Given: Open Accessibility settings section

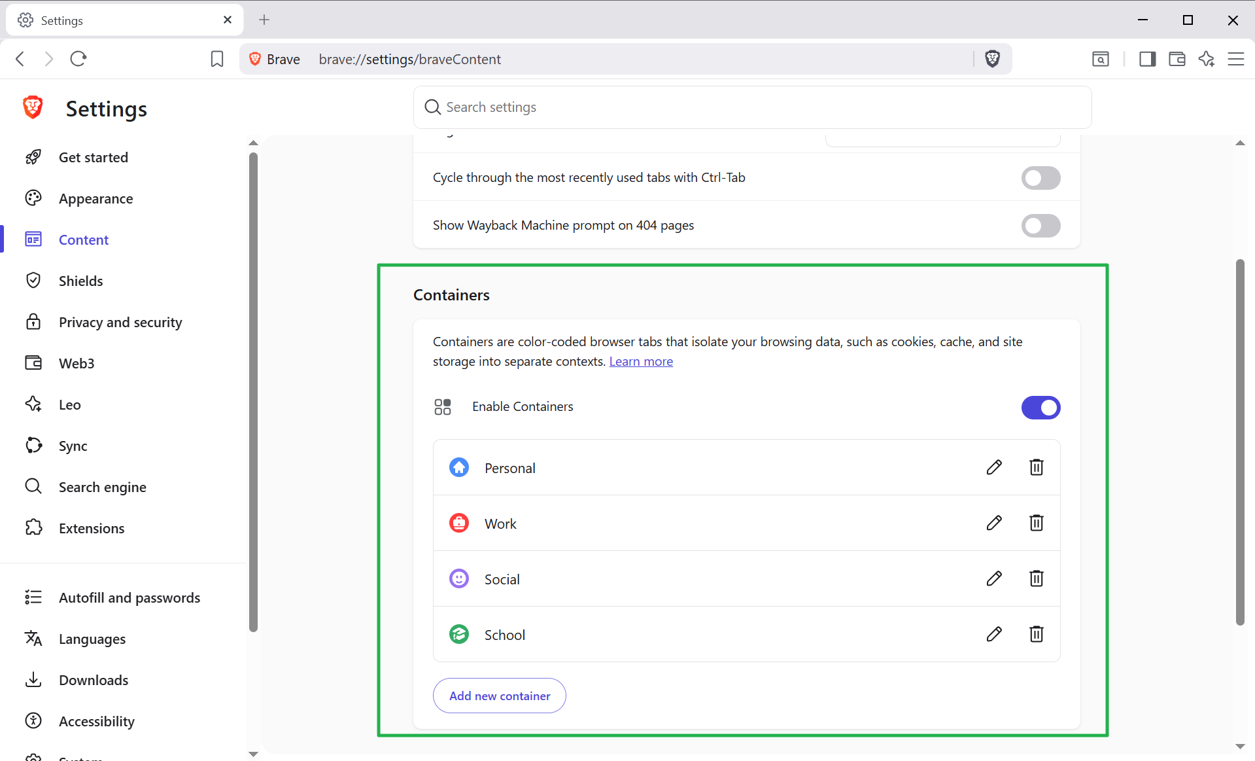Looking at the screenshot, I should pyautogui.click(x=97, y=721).
